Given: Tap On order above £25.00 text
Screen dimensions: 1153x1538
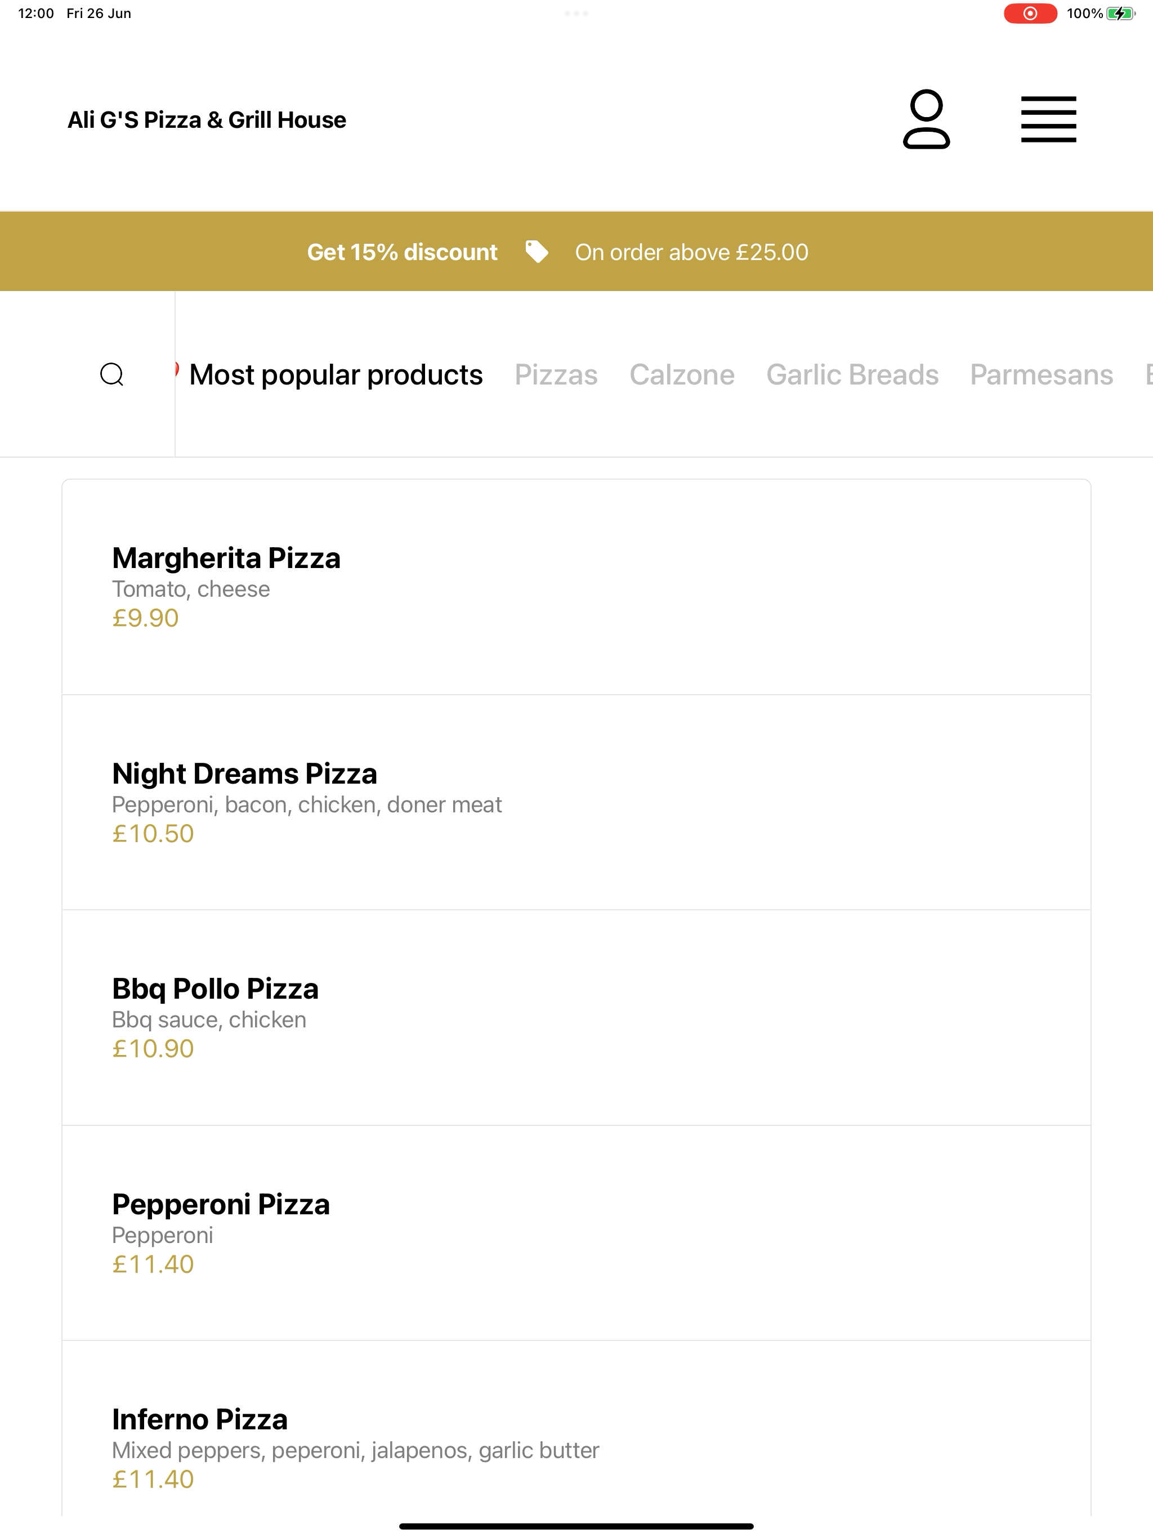Looking at the screenshot, I should coord(691,252).
